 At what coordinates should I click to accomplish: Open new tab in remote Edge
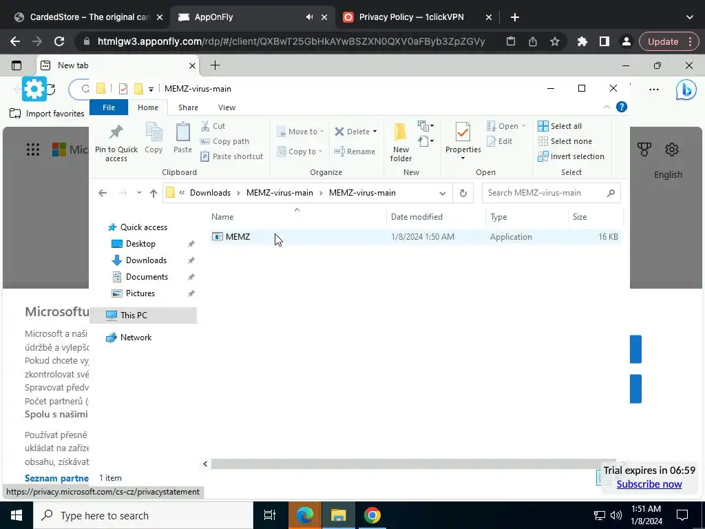click(x=215, y=65)
